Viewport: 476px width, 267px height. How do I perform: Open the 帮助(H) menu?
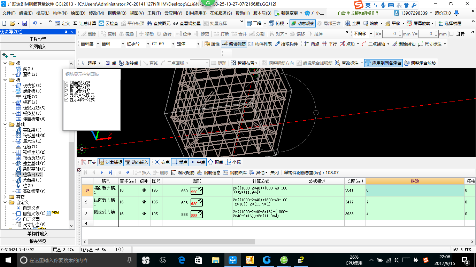point(243,13)
